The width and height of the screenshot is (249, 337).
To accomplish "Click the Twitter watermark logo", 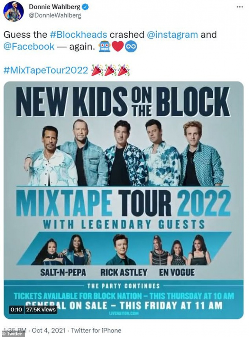I will point(13,334).
